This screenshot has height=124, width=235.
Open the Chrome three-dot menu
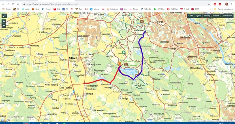[232, 4]
